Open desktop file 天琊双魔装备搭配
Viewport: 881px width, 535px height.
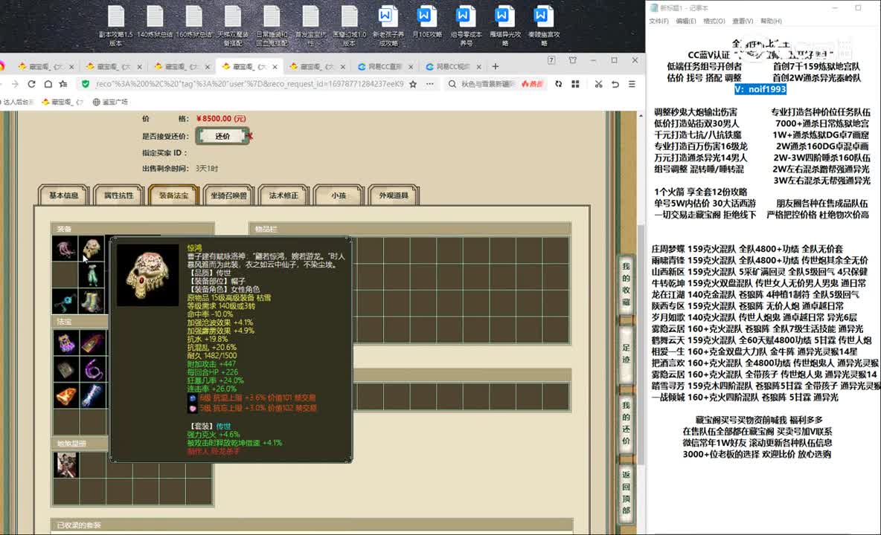pos(233,26)
